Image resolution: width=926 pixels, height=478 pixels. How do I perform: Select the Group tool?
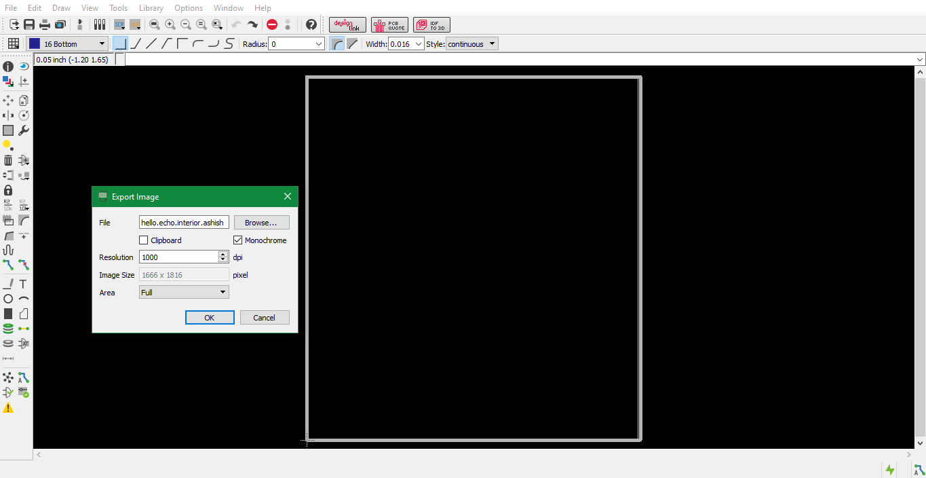[x=8, y=130]
